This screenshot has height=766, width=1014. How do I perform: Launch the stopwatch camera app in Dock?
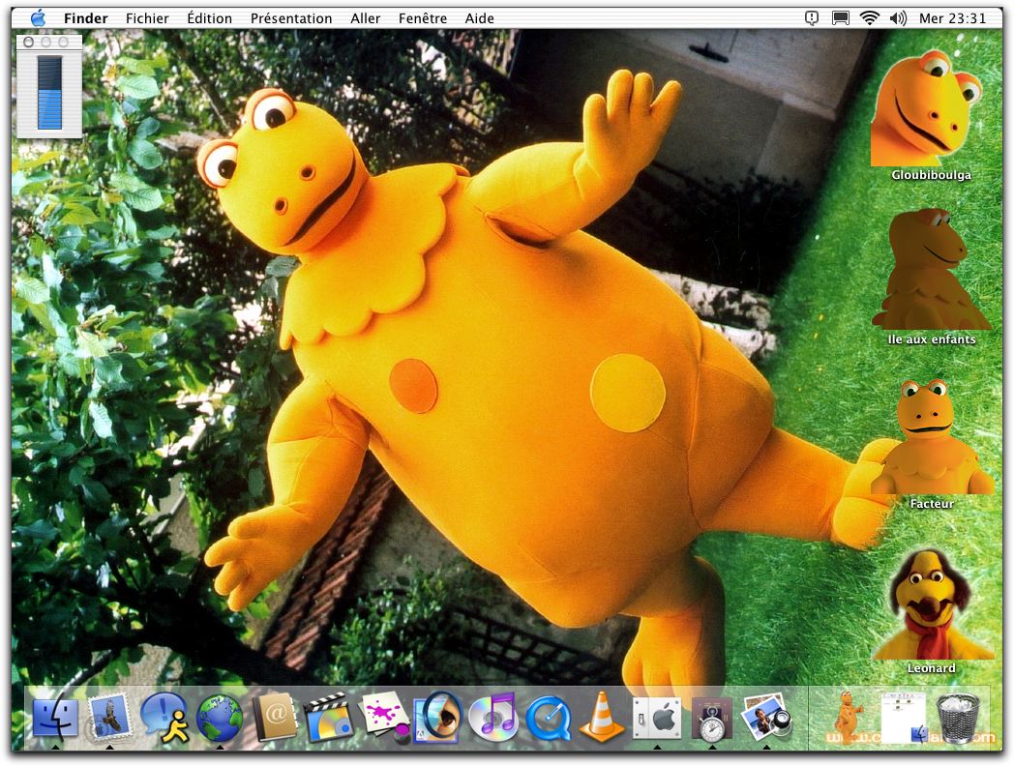(x=712, y=719)
